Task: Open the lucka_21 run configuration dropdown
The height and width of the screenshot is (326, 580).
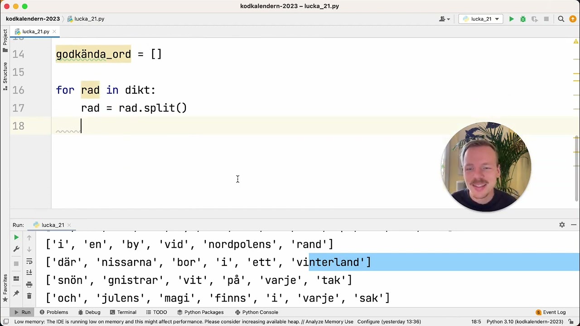Action: tap(481, 19)
